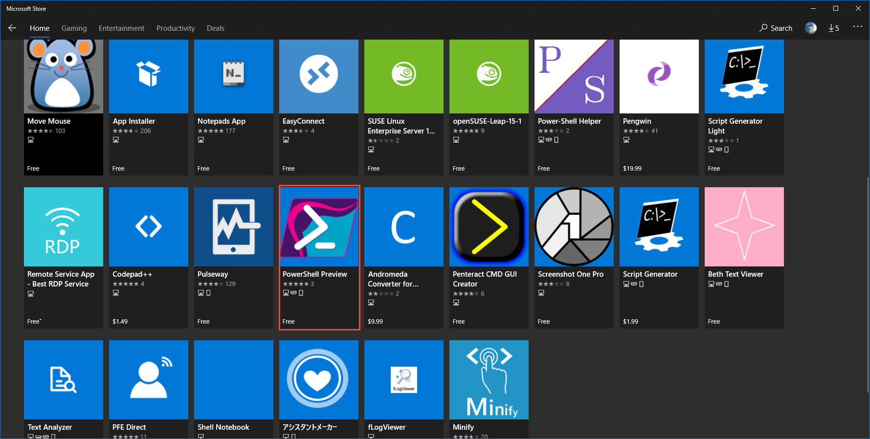Click the Screenshot One Pro title
The image size is (870, 439).
click(571, 274)
